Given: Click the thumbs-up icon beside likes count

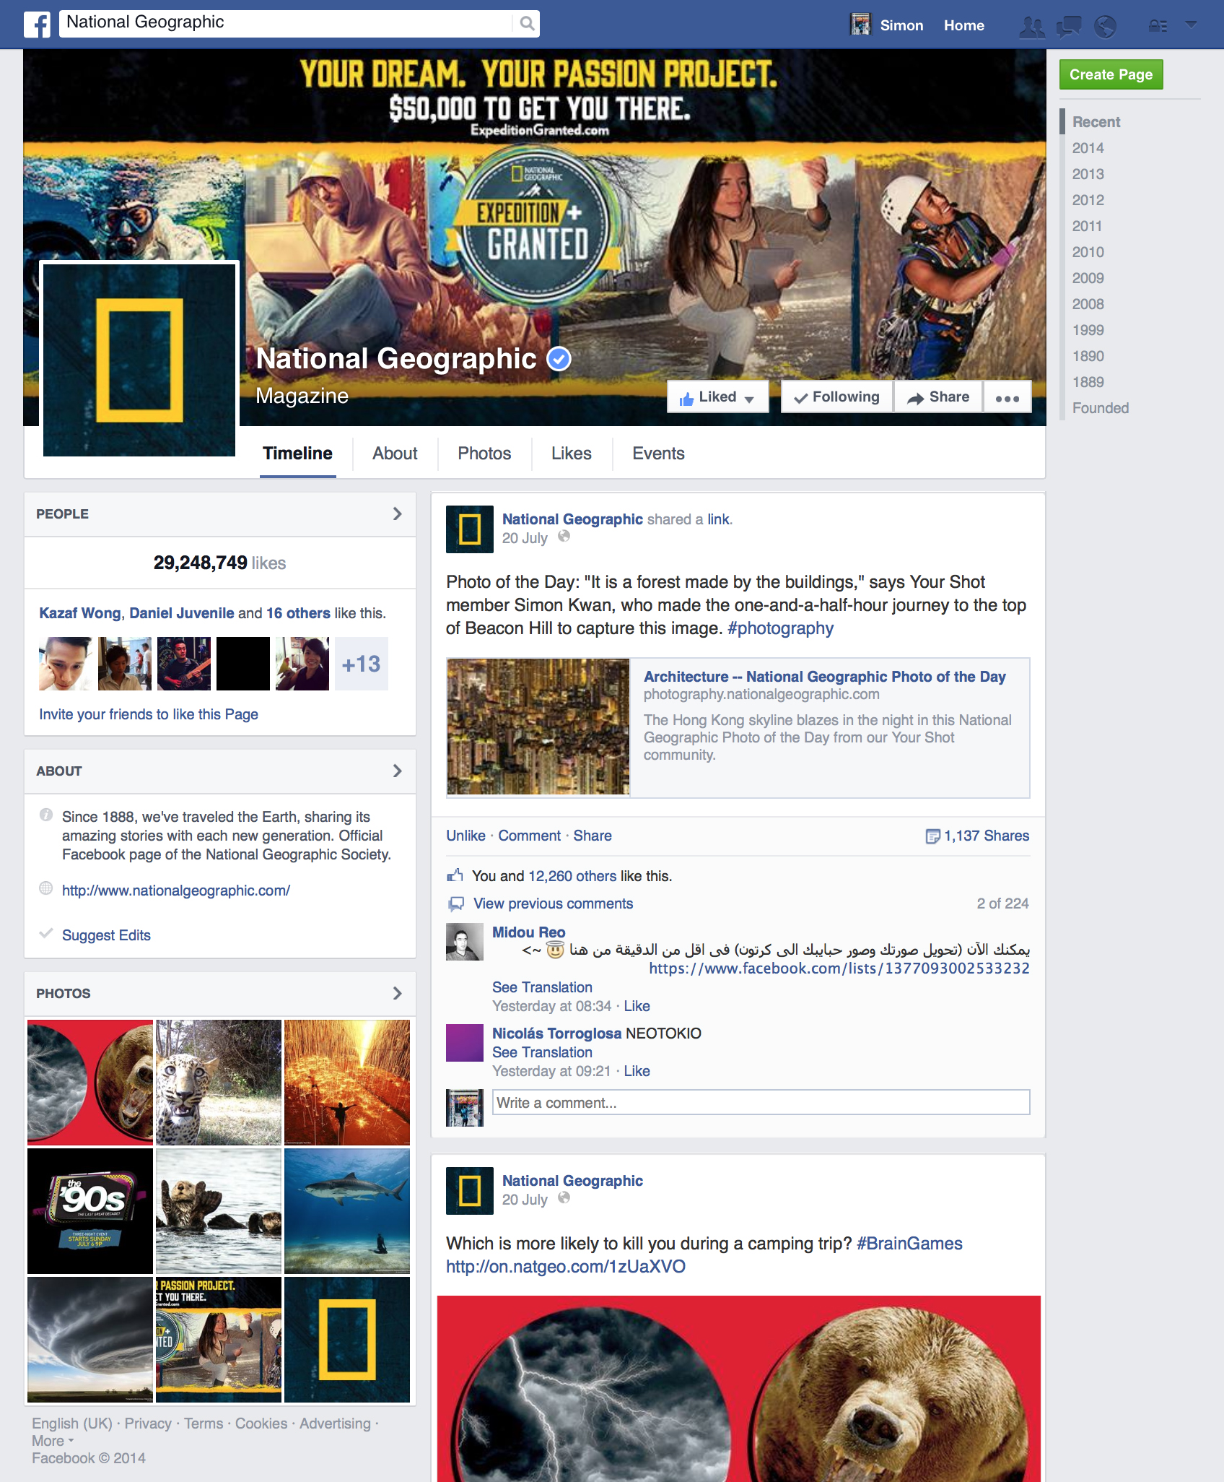Looking at the screenshot, I should [x=455, y=875].
